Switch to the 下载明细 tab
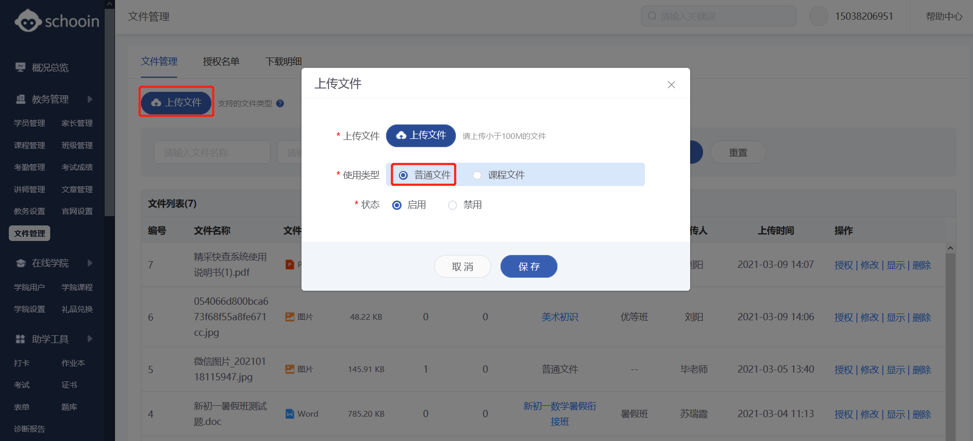Image resolution: width=973 pixels, height=441 pixels. [x=283, y=61]
